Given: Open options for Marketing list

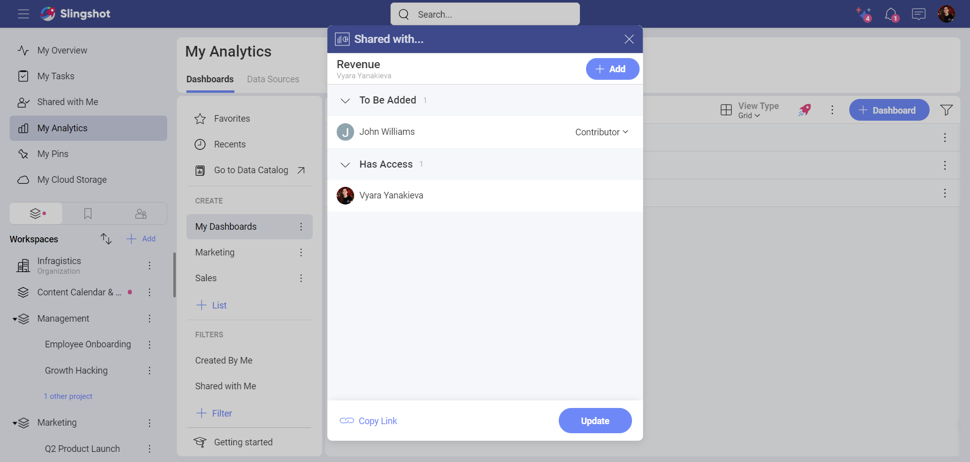Looking at the screenshot, I should point(301,252).
